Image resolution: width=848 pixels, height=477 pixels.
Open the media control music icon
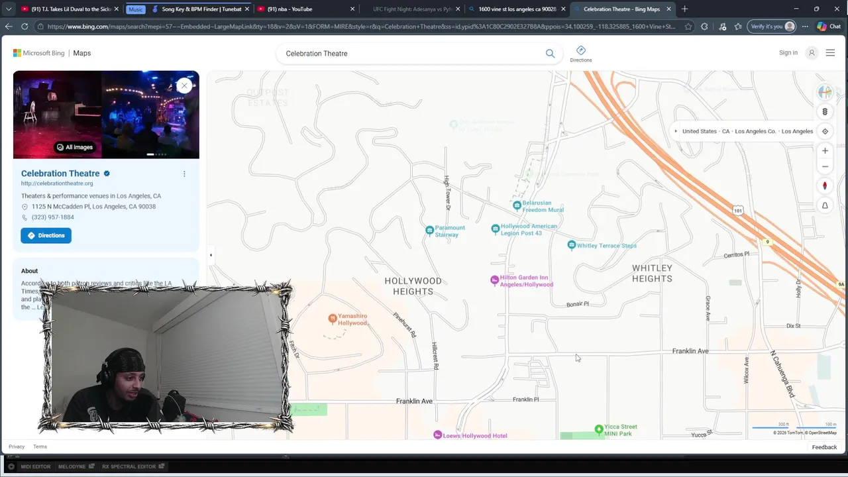point(722,26)
